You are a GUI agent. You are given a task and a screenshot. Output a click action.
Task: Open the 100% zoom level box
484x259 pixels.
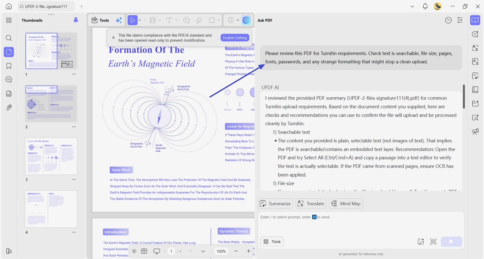pos(221,251)
